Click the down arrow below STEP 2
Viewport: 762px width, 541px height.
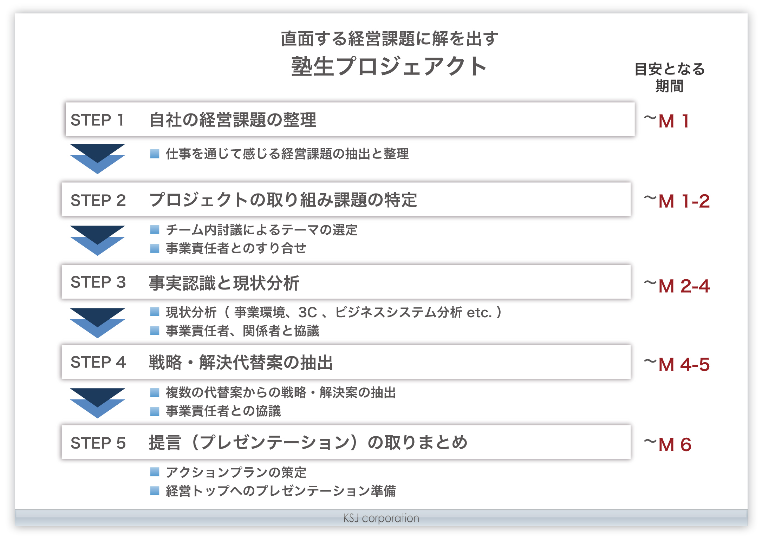click(97, 240)
